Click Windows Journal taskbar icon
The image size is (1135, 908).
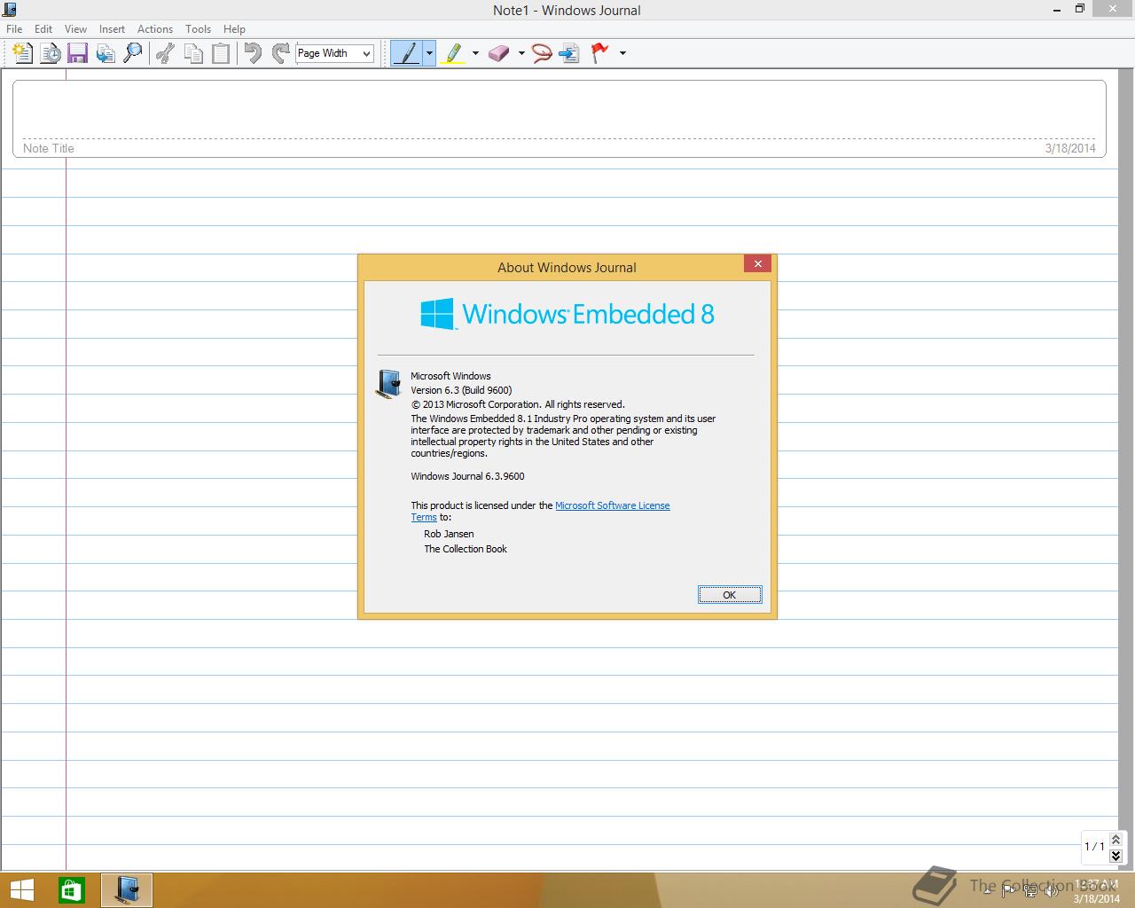(127, 889)
